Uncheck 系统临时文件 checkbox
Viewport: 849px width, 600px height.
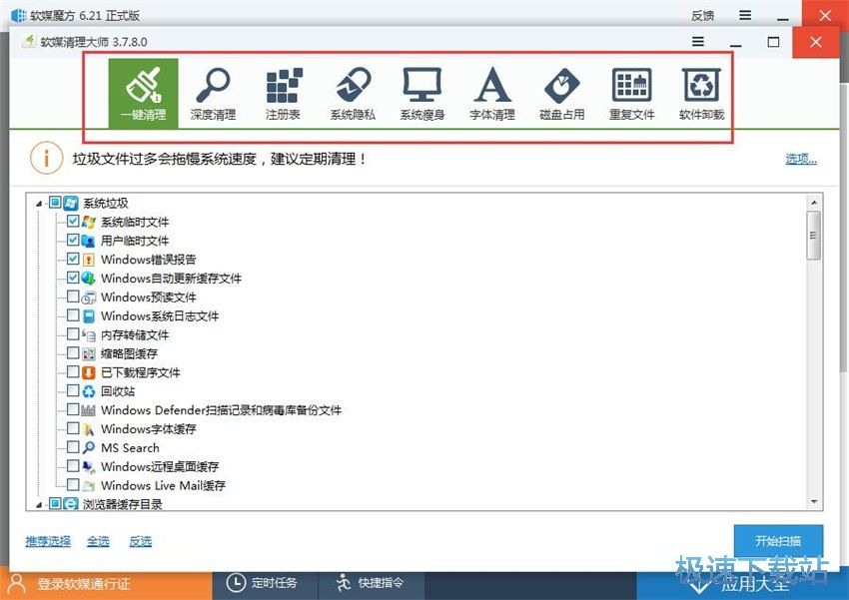pyautogui.click(x=73, y=221)
